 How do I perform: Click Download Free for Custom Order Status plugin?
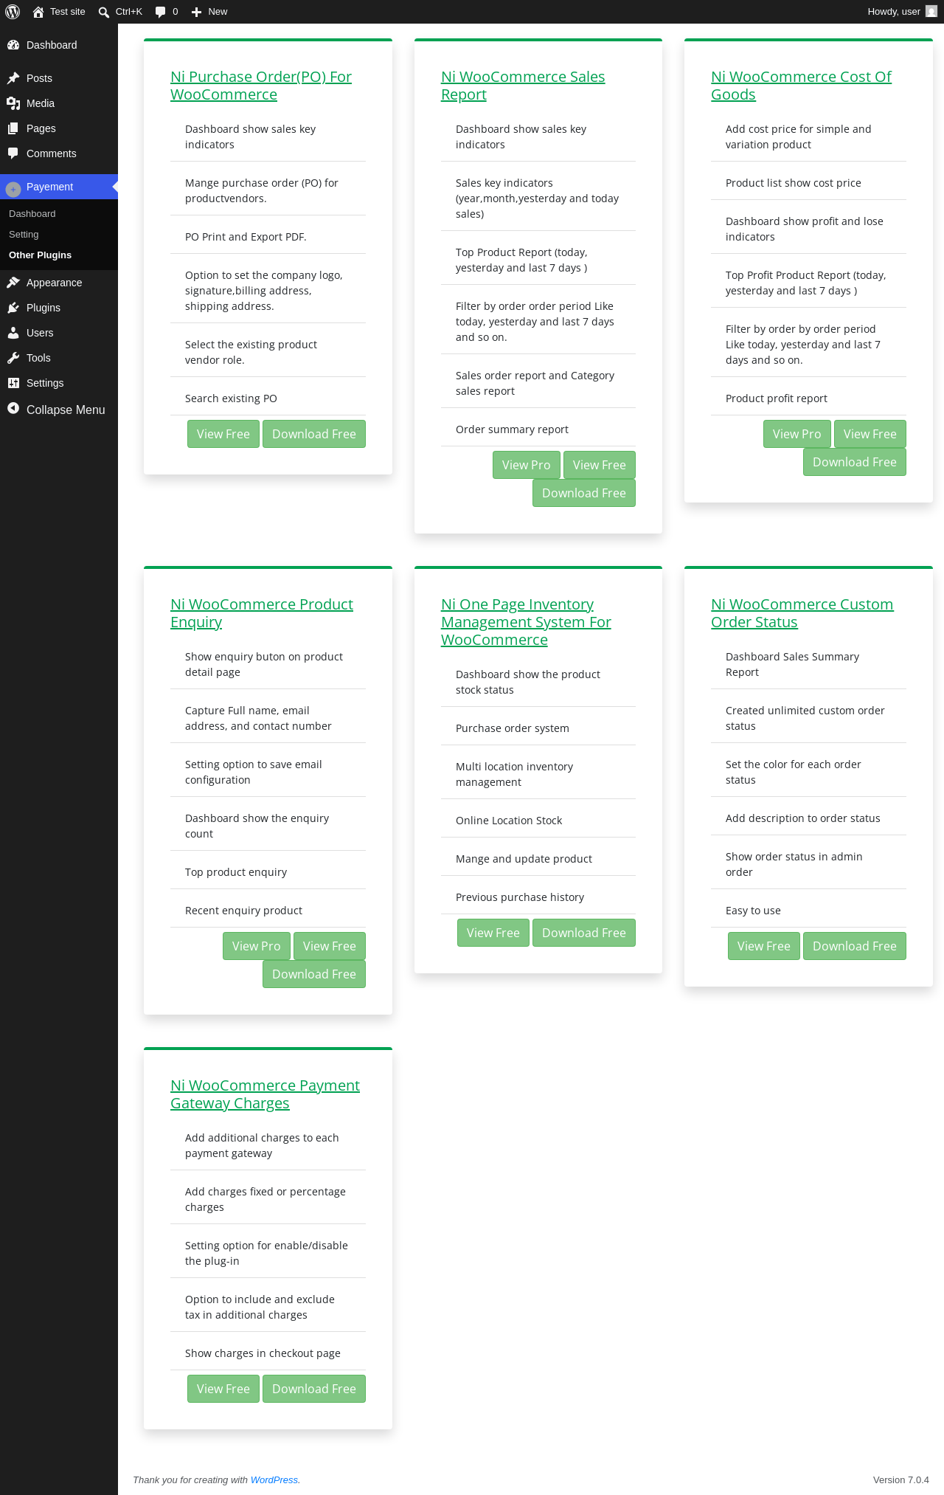click(x=855, y=946)
